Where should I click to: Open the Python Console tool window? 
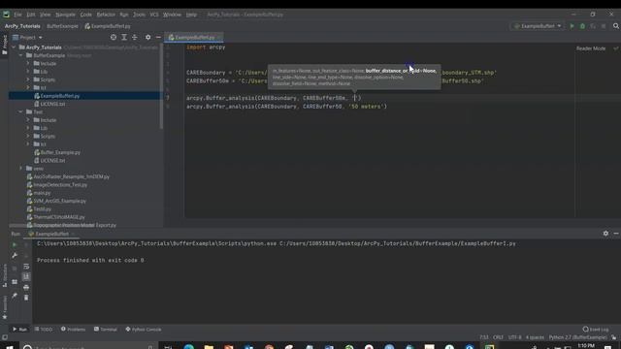coord(144,330)
